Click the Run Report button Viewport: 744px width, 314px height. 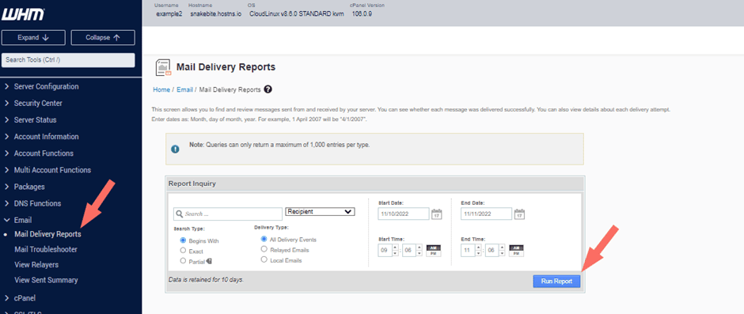tap(556, 281)
